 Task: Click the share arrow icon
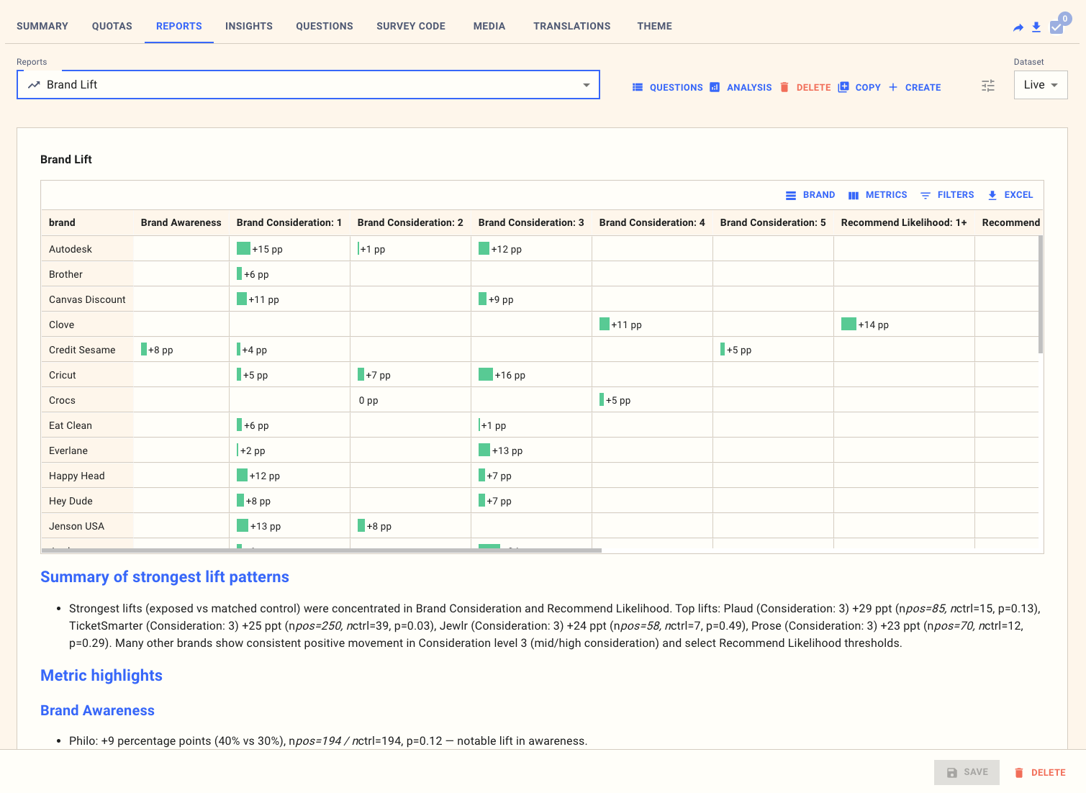pos(1018,27)
